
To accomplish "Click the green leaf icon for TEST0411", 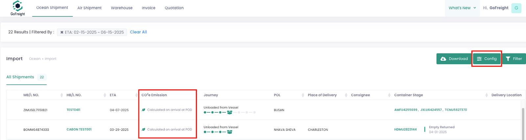I will 143,110.
